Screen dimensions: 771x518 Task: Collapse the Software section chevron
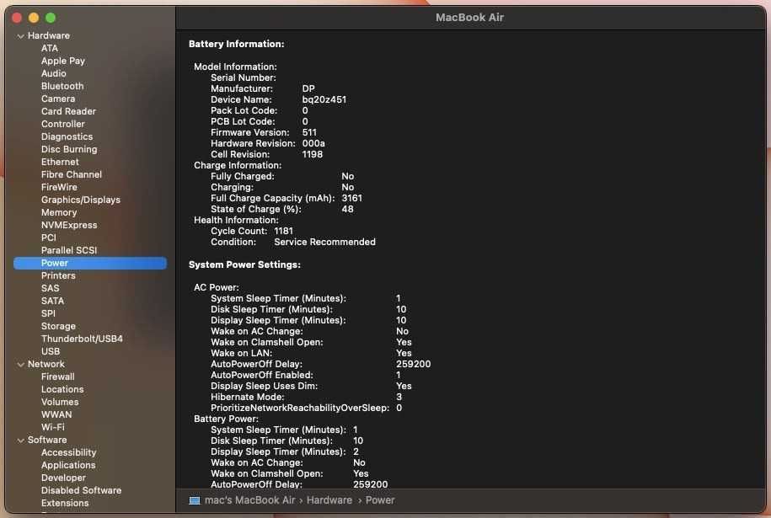pyautogui.click(x=21, y=441)
